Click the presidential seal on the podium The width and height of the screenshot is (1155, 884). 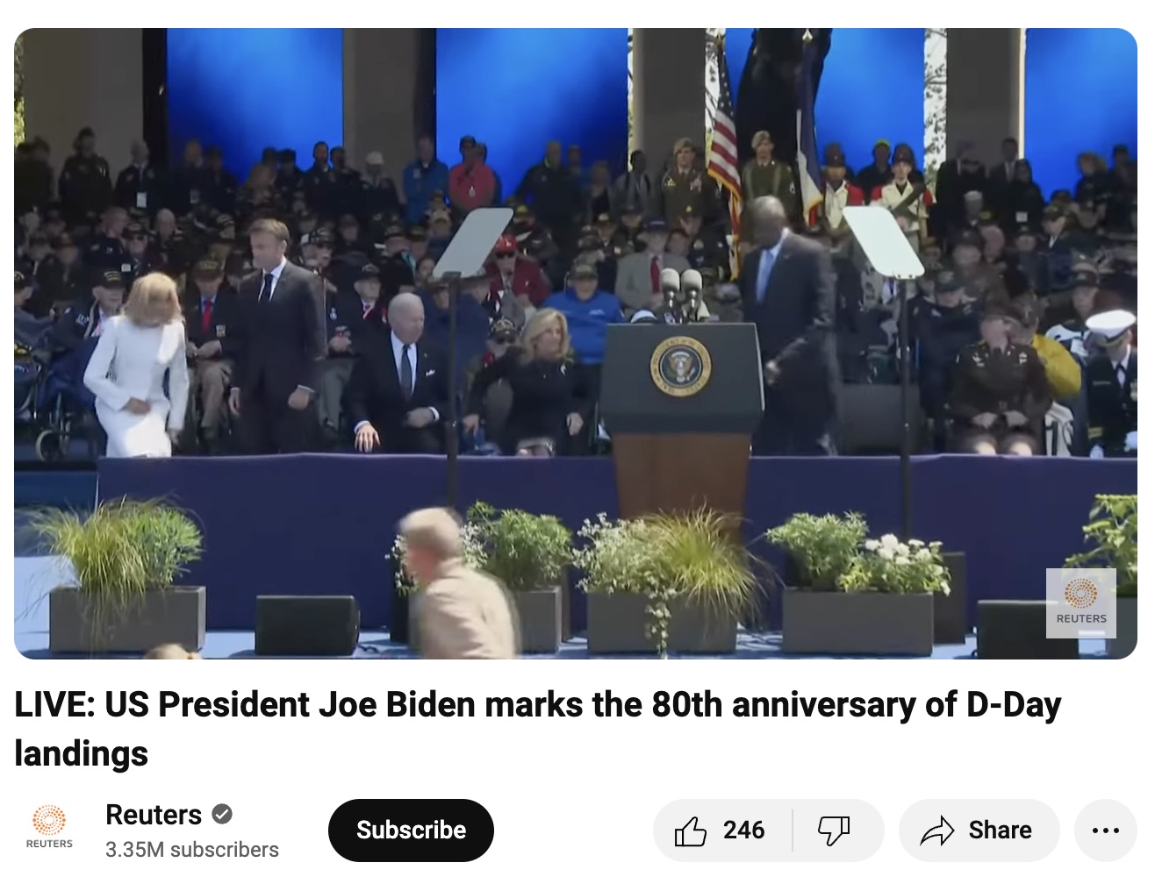(x=680, y=366)
